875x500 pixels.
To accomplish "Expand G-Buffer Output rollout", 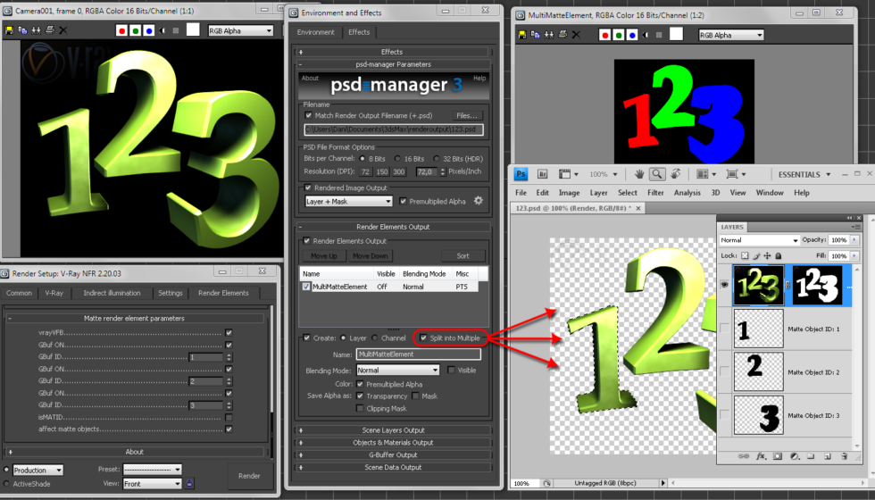I will pyautogui.click(x=392, y=455).
